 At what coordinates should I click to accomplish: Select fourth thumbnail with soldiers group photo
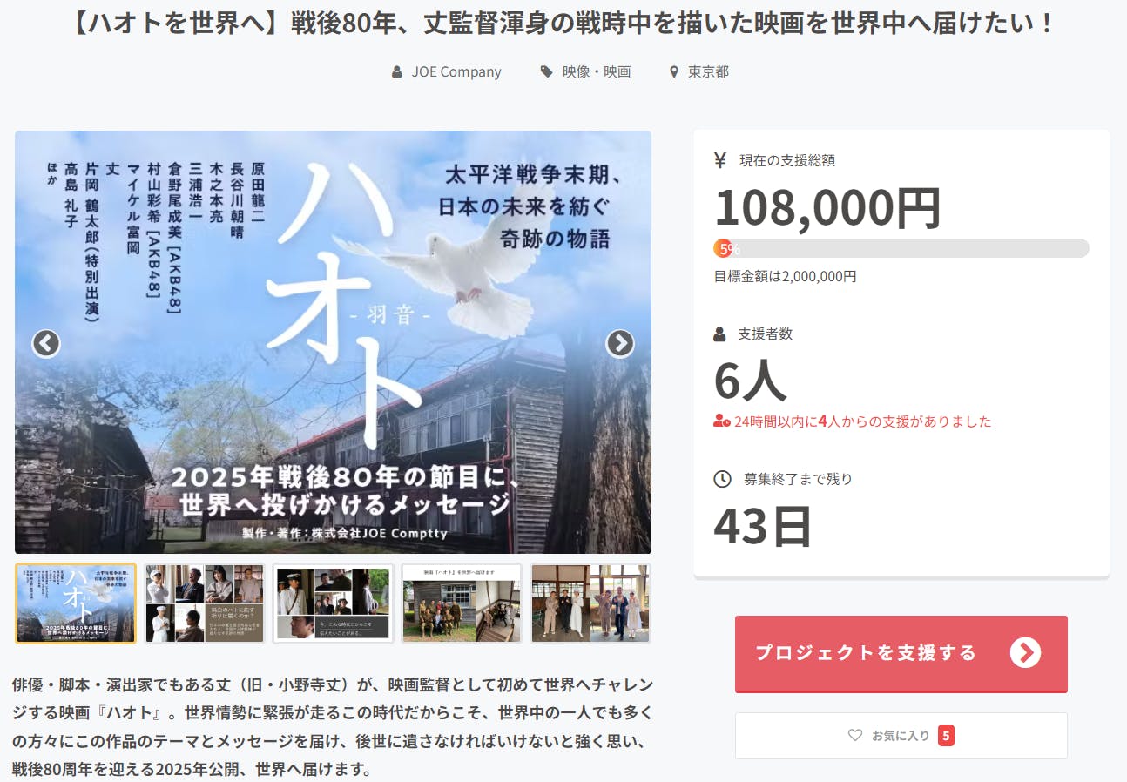pyautogui.click(x=462, y=603)
